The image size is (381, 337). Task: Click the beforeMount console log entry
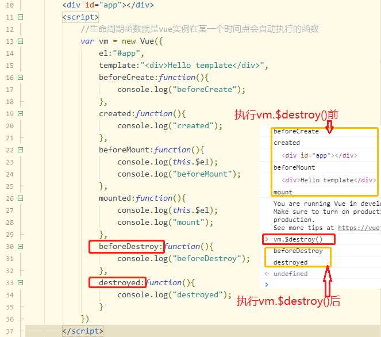(x=294, y=167)
